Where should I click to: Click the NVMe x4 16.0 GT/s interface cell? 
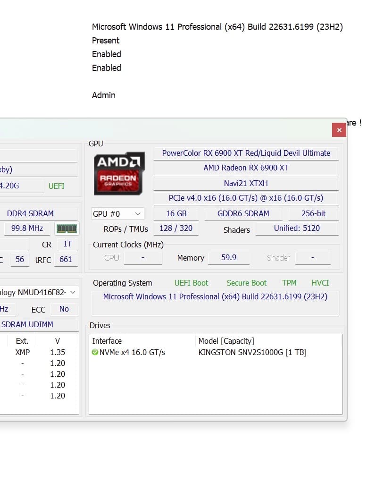[132, 352]
